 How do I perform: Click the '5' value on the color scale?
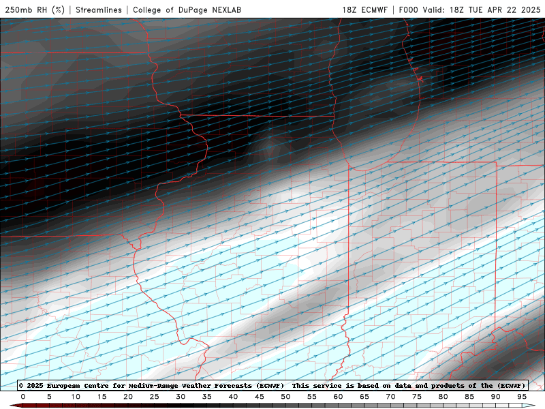pos(49,397)
